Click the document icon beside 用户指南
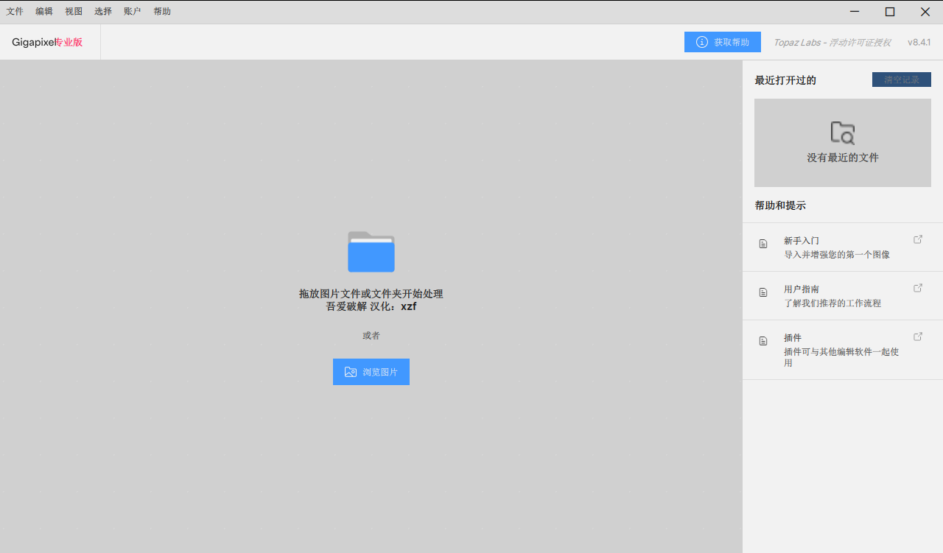The image size is (943, 553). [763, 292]
